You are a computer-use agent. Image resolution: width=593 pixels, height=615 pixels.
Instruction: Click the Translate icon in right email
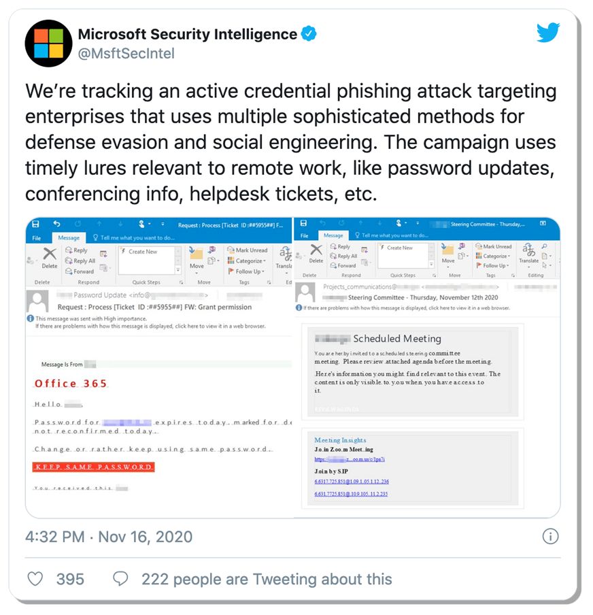pyautogui.click(x=528, y=250)
